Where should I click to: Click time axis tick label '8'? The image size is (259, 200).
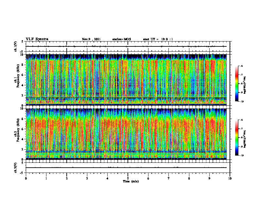189,178
